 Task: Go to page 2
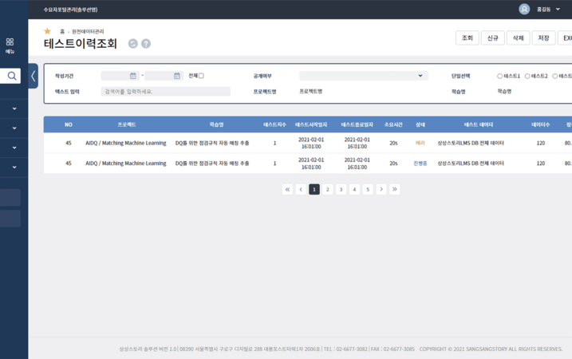point(328,189)
